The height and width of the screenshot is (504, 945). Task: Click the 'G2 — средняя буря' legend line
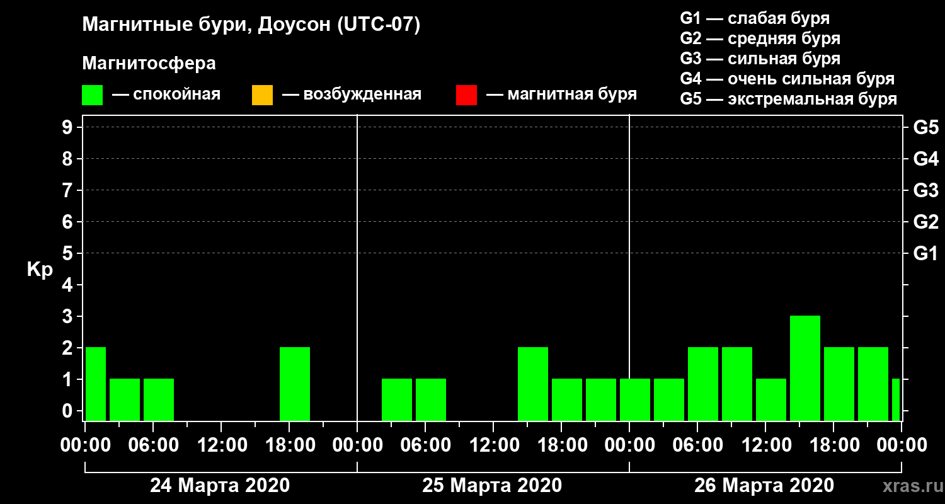coord(760,38)
